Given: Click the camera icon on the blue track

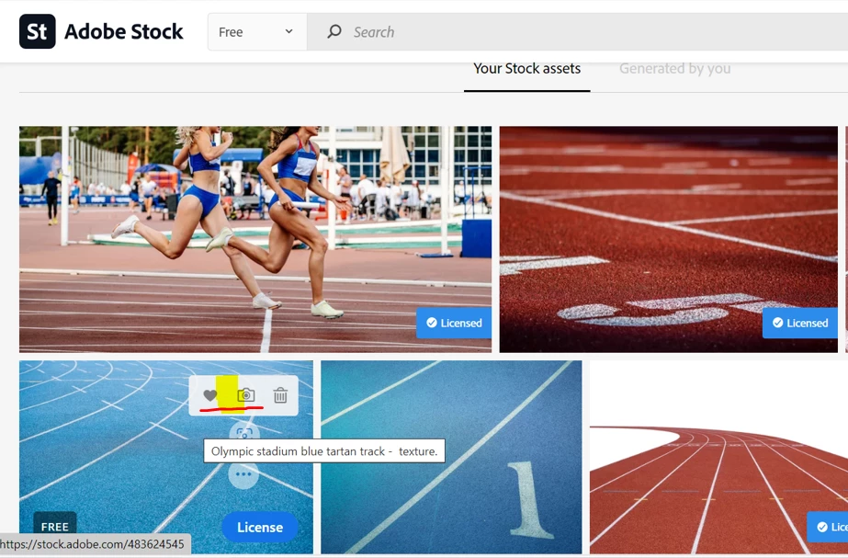Looking at the screenshot, I should click(246, 395).
